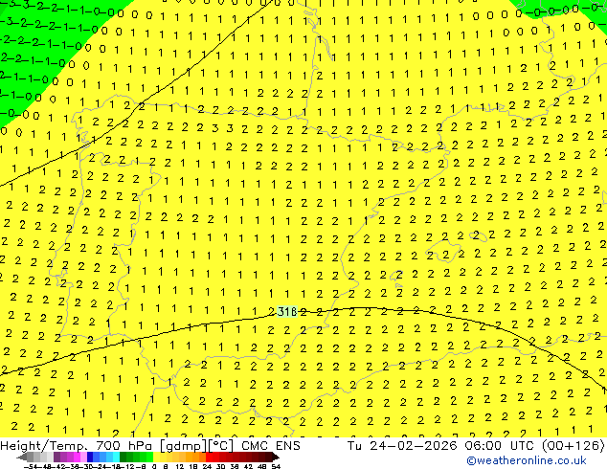
Task: Click the yellow swatch in the temperature legend
Action: (156, 457)
